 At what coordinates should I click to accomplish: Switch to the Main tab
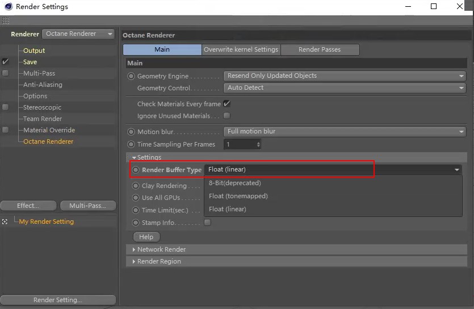[162, 49]
